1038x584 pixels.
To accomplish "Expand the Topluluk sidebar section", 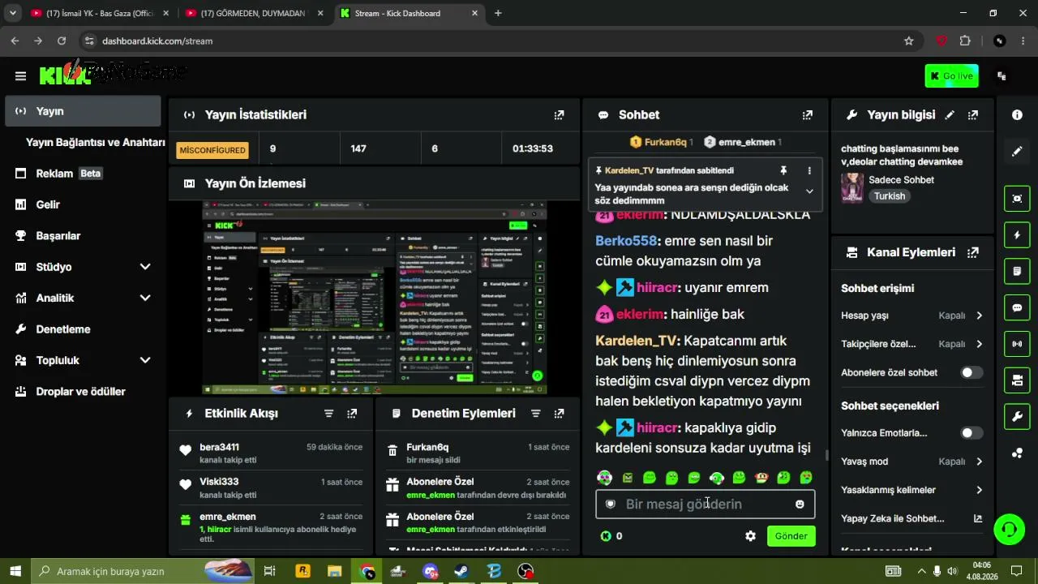I will (145, 360).
